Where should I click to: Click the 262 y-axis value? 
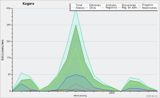pyautogui.click(x=9, y=41)
